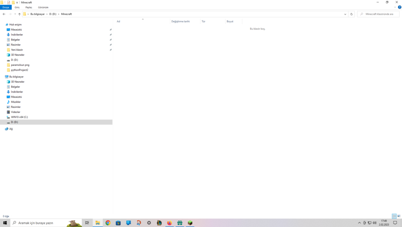
Task: Open the Minecraft block taskbar icon
Action: (x=190, y=223)
